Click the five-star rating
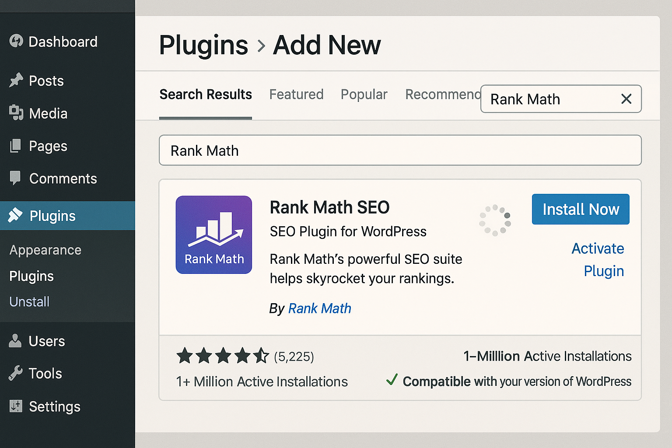Image resolution: width=672 pixels, height=448 pixels. (223, 356)
